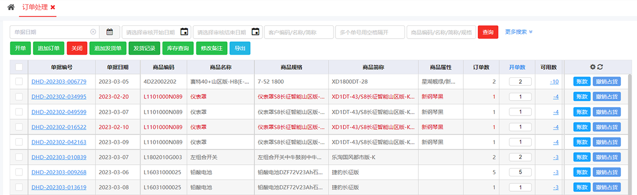Select 铅酸电池 name in DHD-202303-009268 row
This screenshot has height=195, width=637.
(x=201, y=172)
